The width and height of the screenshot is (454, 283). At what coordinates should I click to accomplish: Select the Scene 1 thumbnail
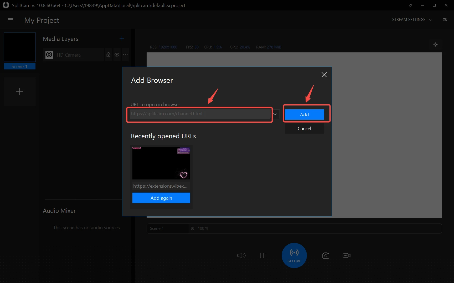pos(20,47)
